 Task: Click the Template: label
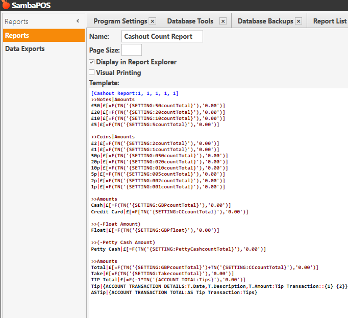pyautogui.click(x=104, y=83)
